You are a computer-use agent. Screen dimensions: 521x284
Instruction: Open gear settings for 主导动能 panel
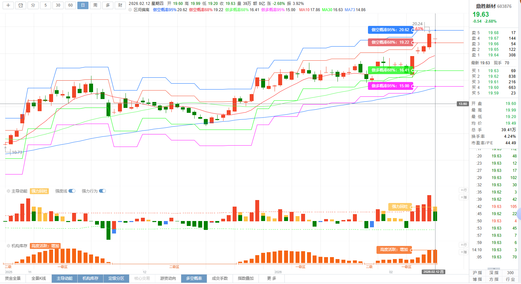click(8, 191)
